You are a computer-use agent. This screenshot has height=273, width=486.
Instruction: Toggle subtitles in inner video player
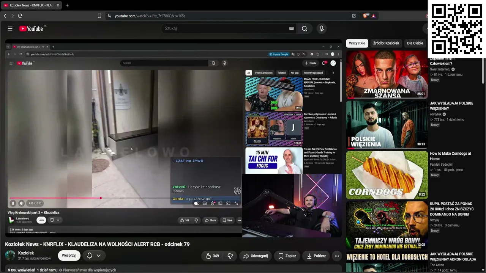(x=205, y=203)
